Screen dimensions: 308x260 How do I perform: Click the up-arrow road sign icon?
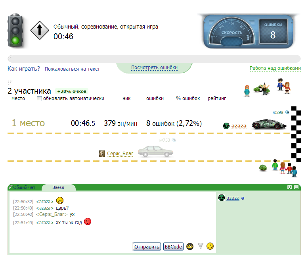[40, 31]
